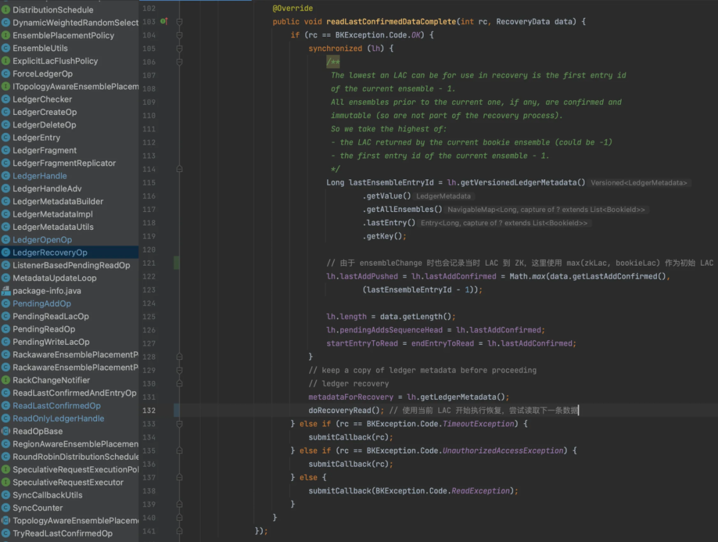This screenshot has width=718, height=542.
Task: Collapse the synchronized block fold on line 105
Action: (179, 48)
